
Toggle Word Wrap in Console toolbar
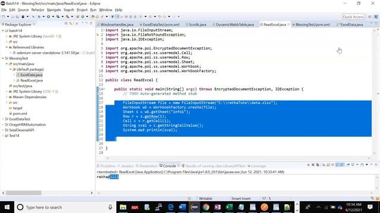[332, 164]
